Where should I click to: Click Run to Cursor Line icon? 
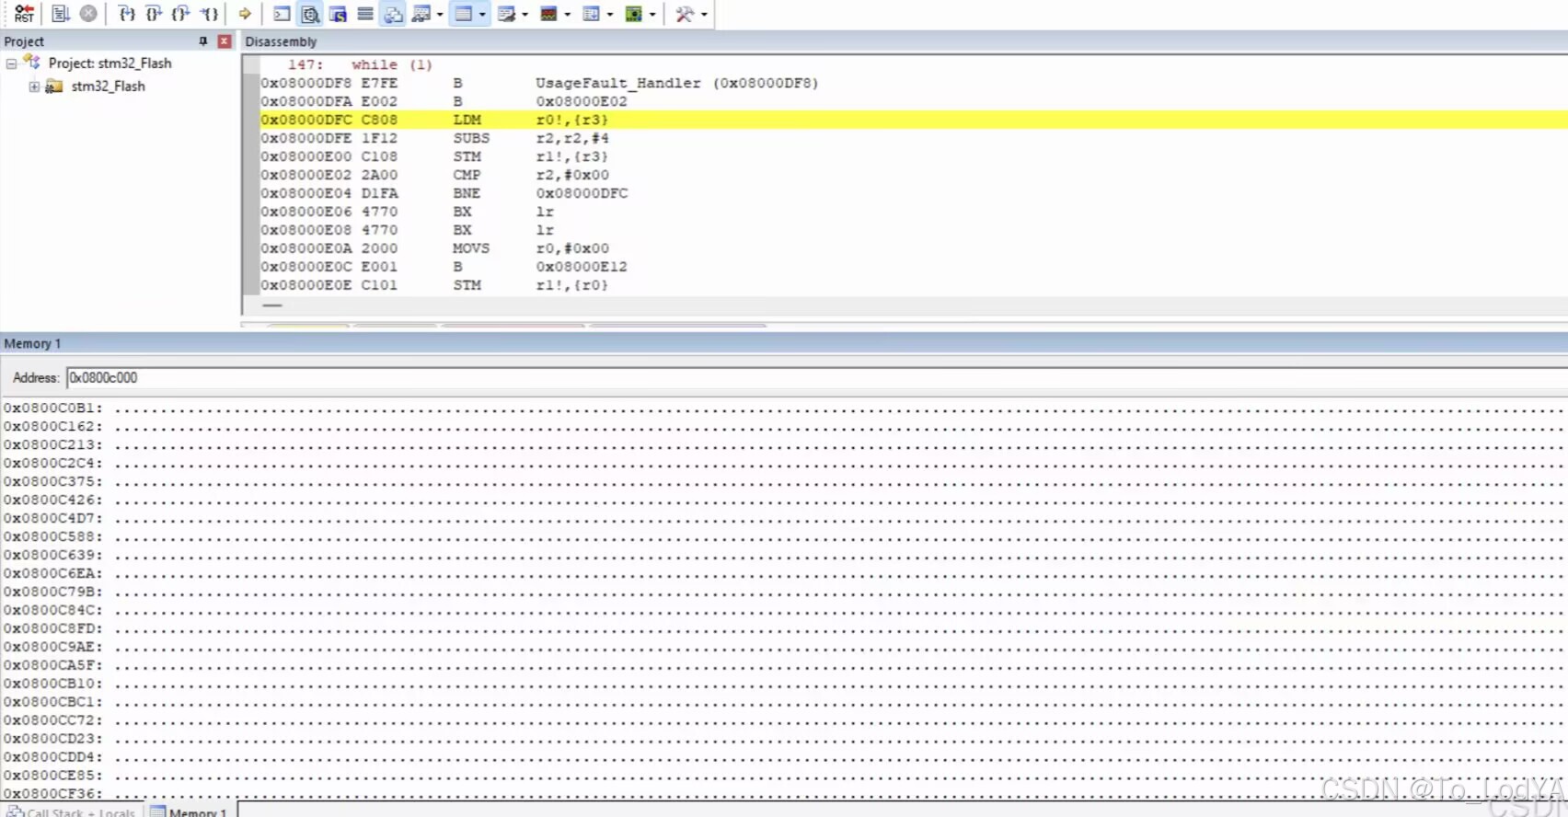pos(210,14)
